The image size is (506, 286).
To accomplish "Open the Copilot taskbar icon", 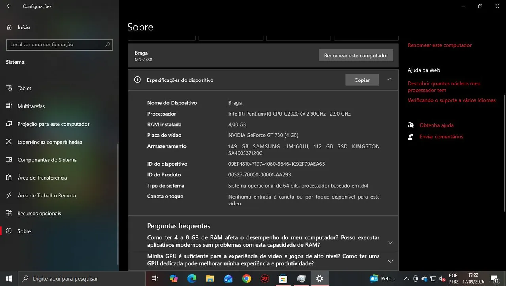I will coord(174,278).
